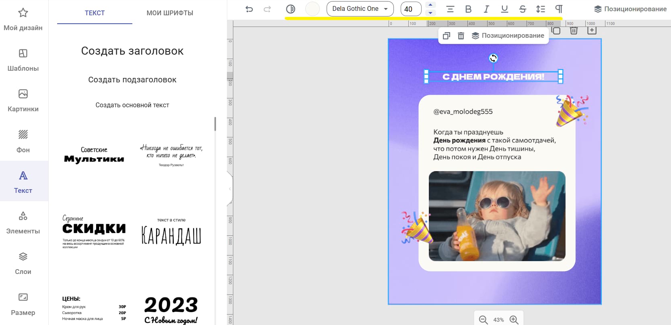Click Создать подзаголовок to add subheading
The height and width of the screenshot is (325, 671).
132,80
